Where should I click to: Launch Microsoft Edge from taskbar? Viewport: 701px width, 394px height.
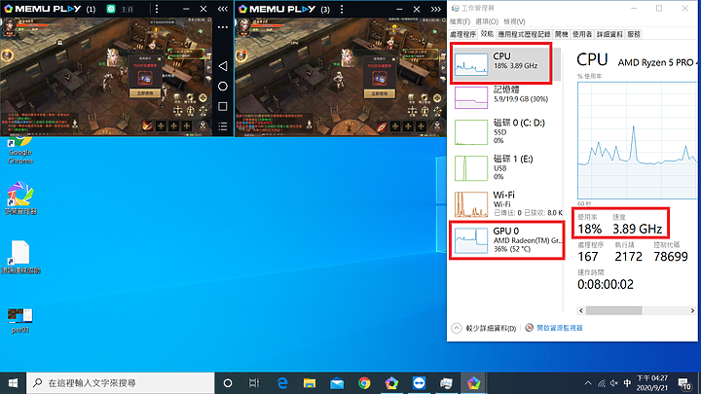(282, 383)
